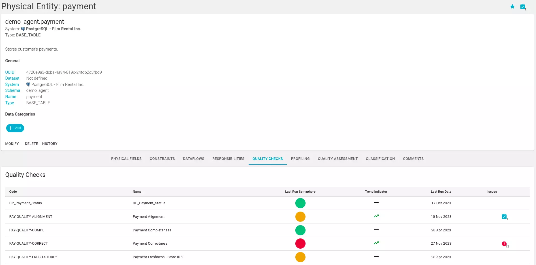
Task: Switch to the Quality Assessment tab
Action: click(338, 159)
